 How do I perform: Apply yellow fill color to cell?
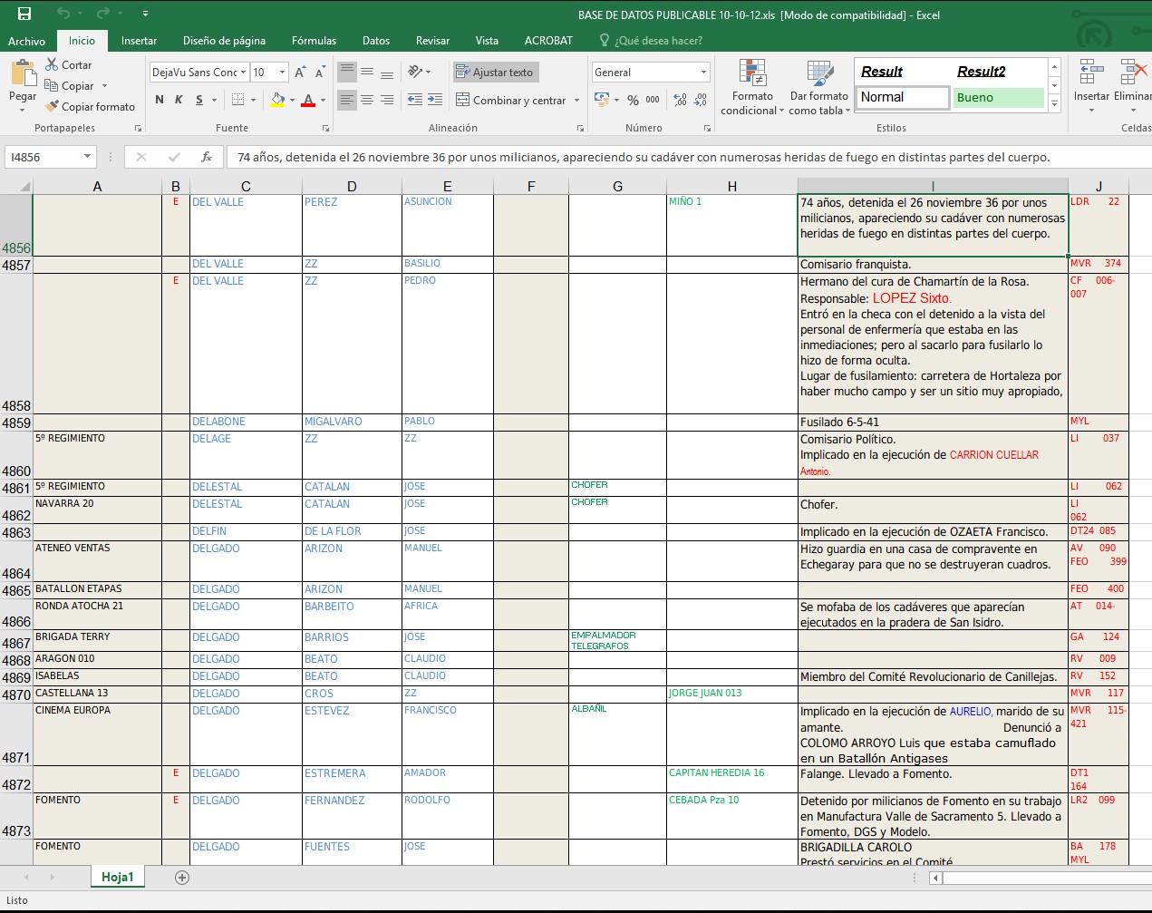tap(277, 100)
